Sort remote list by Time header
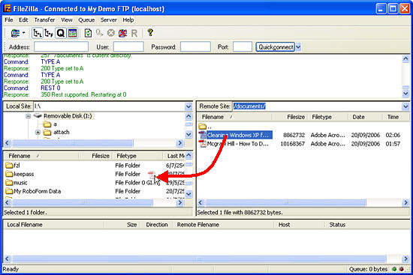 pyautogui.click(x=396, y=117)
